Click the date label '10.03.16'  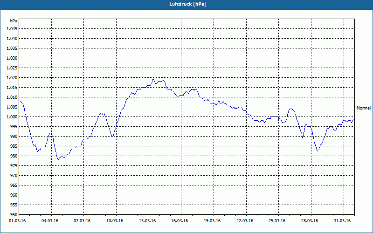115,221
